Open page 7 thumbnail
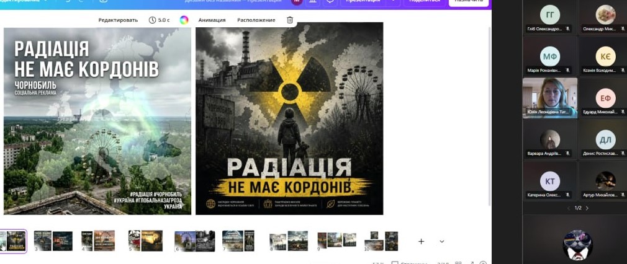 tap(238, 241)
